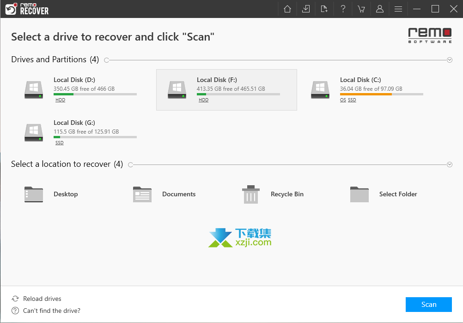
Task: Click the "Select a location to recover (4)" heading
Action: (x=67, y=164)
